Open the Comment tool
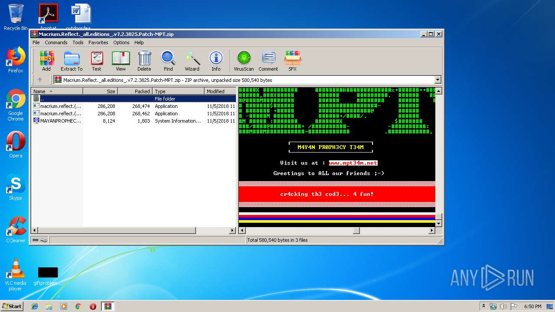This screenshot has height=312, width=555. (268, 61)
